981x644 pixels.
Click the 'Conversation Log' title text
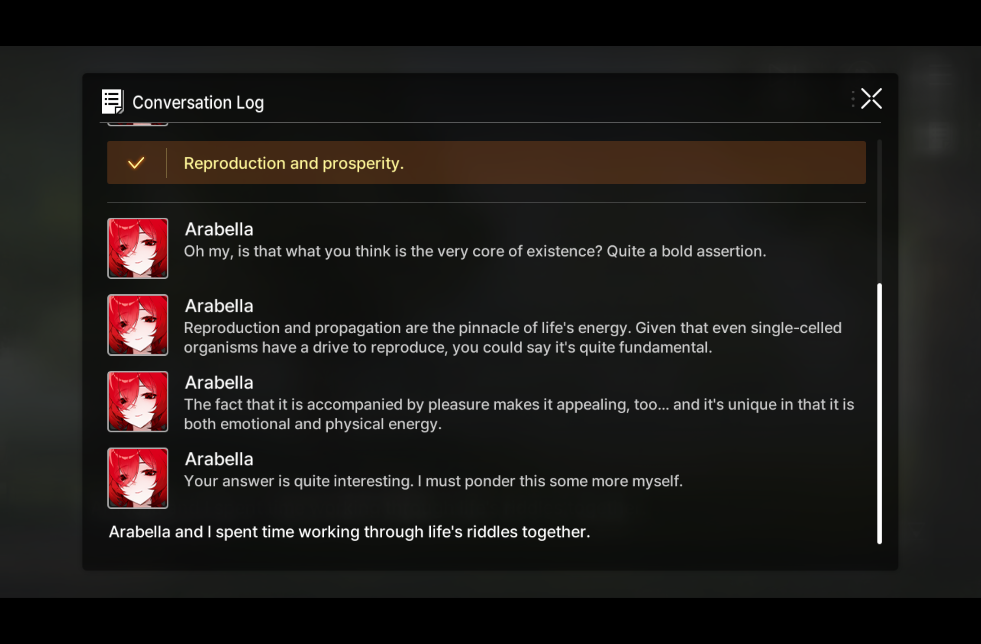coord(198,103)
